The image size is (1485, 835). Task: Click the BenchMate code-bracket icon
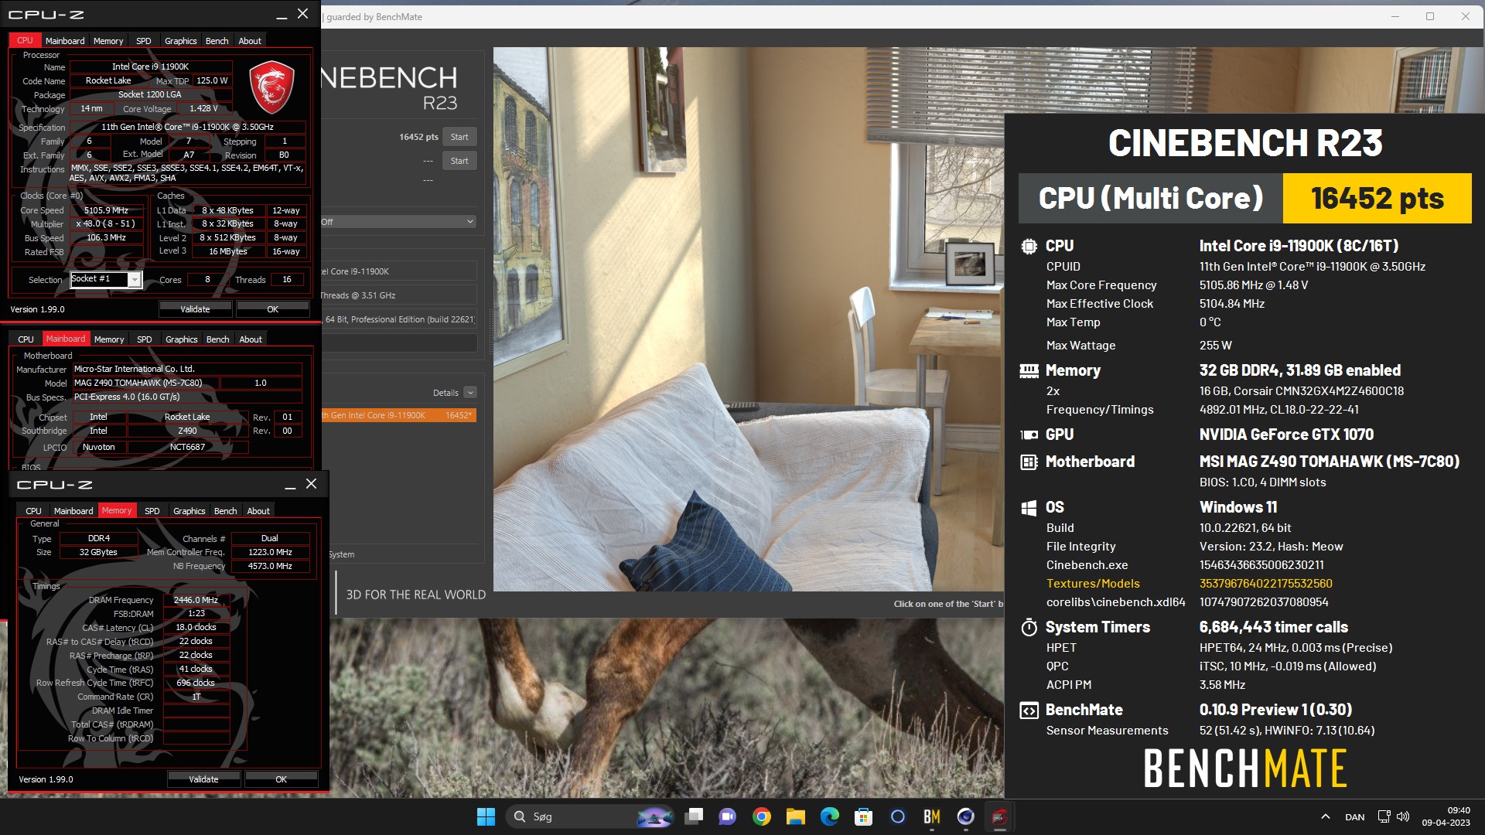pyautogui.click(x=1029, y=711)
